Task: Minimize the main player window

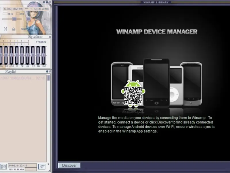Action: point(44,2)
